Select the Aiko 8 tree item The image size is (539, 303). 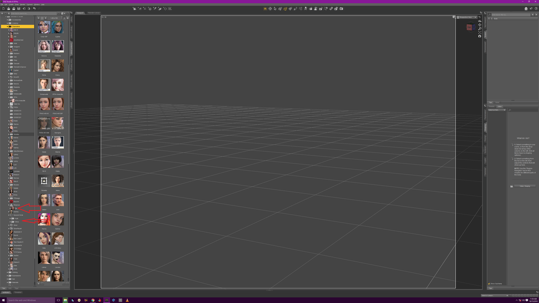click(x=16, y=30)
